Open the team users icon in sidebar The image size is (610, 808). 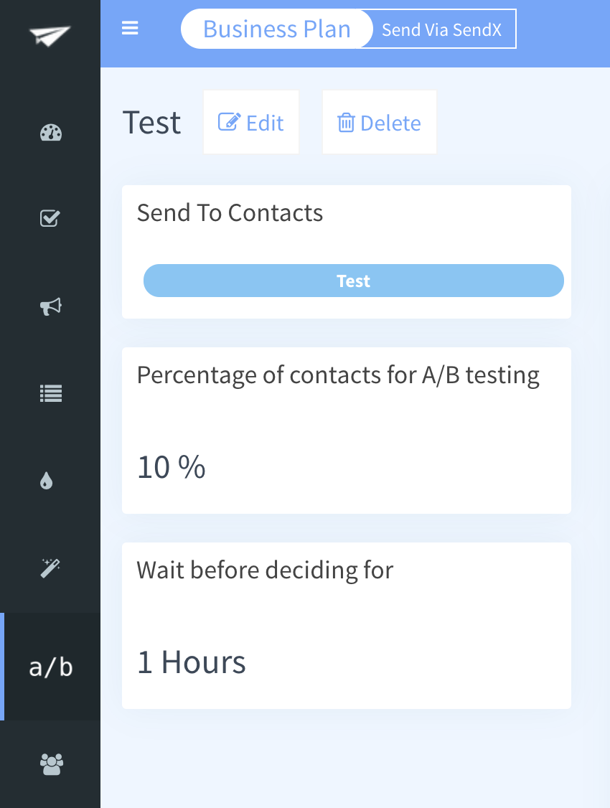pyautogui.click(x=51, y=764)
